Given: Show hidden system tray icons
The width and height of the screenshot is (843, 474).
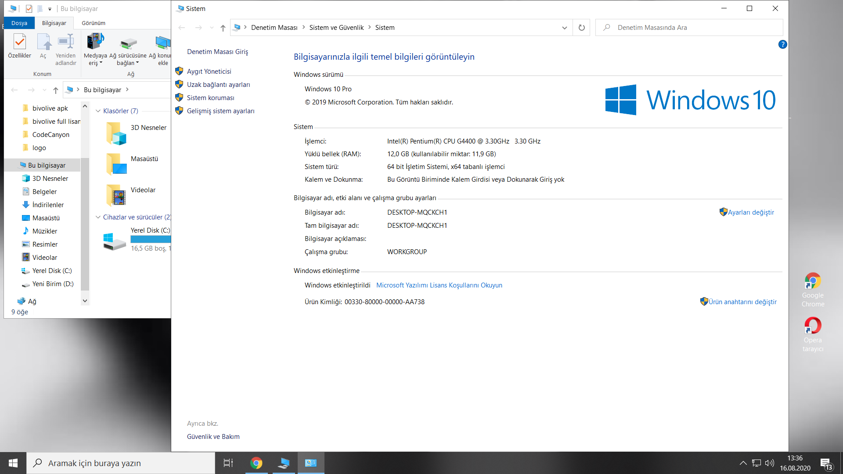Looking at the screenshot, I should point(743,463).
